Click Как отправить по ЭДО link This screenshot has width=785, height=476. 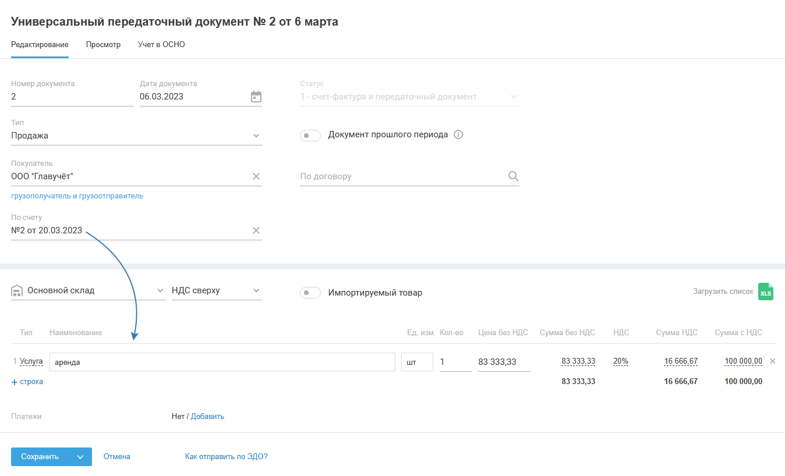click(227, 457)
